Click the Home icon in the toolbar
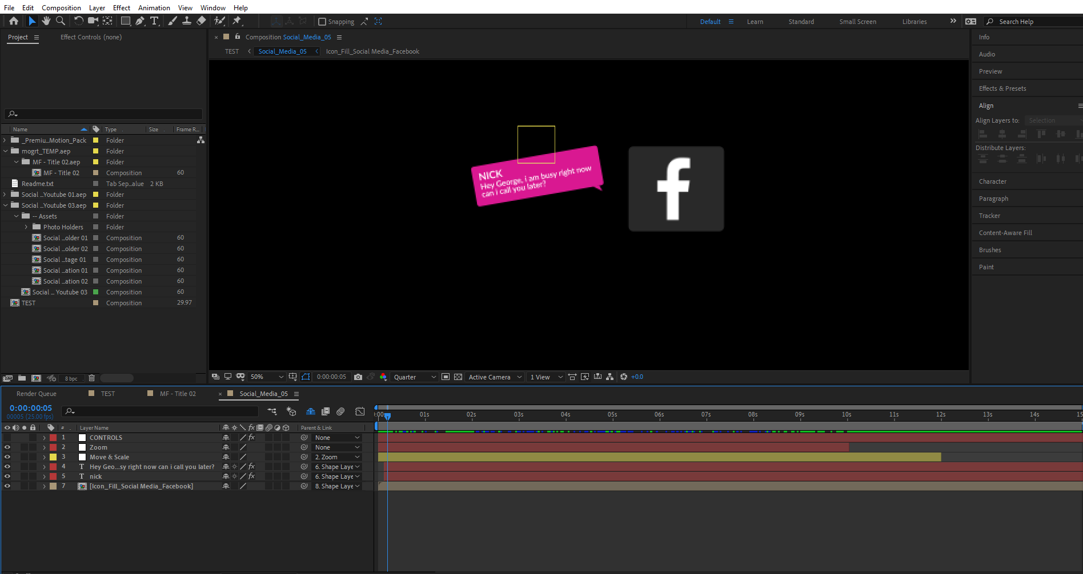Screen dimensions: 1083x574 (14, 21)
